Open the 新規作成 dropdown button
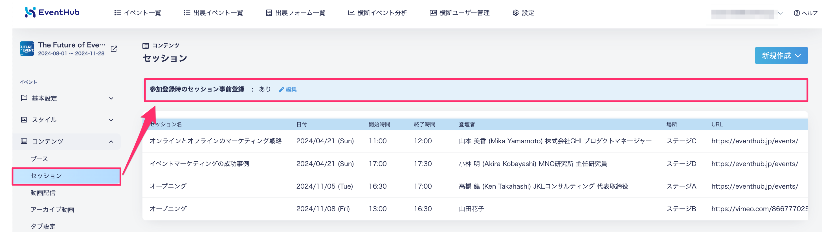822x232 pixels. (781, 55)
